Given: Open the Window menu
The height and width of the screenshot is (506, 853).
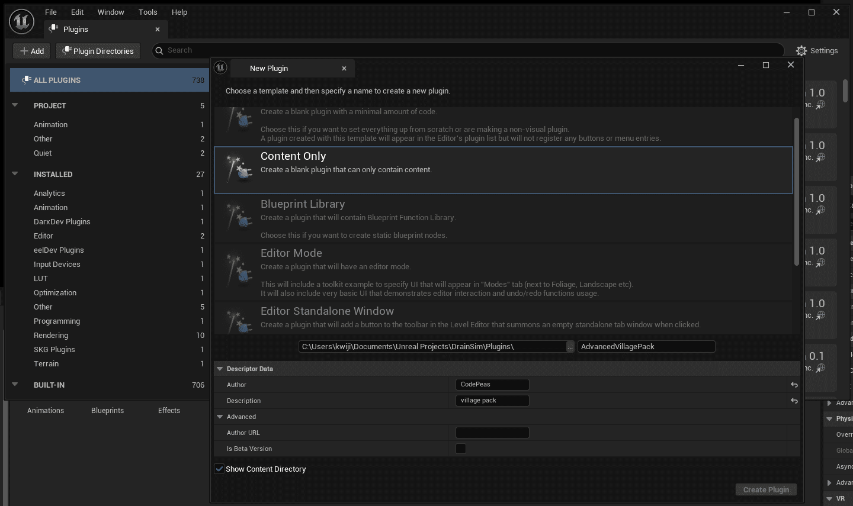Looking at the screenshot, I should tap(111, 12).
